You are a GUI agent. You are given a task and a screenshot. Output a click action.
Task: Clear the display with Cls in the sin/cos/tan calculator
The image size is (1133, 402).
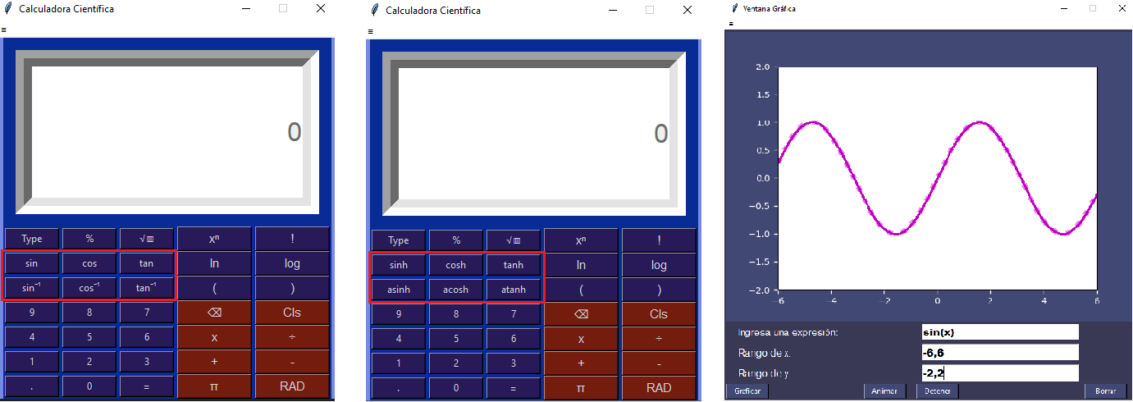(292, 313)
